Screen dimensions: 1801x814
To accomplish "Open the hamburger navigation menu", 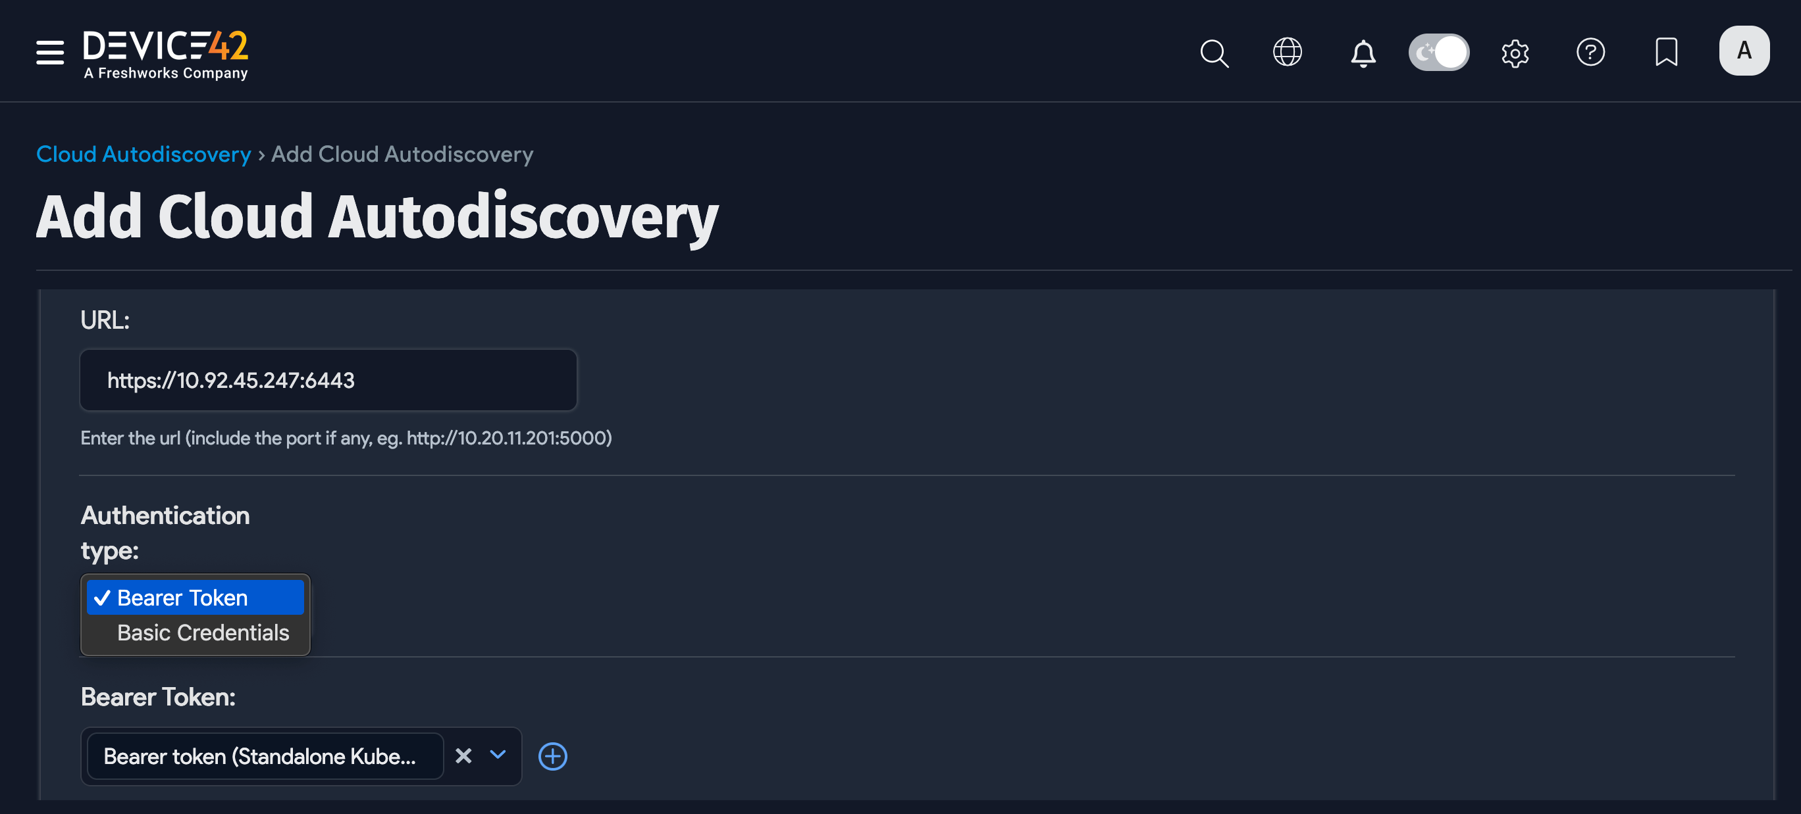I will tap(49, 52).
